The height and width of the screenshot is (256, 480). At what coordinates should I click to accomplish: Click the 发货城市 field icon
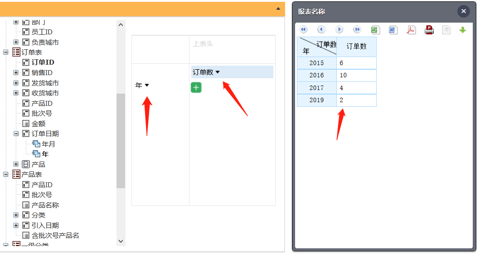pyautogui.click(x=26, y=83)
